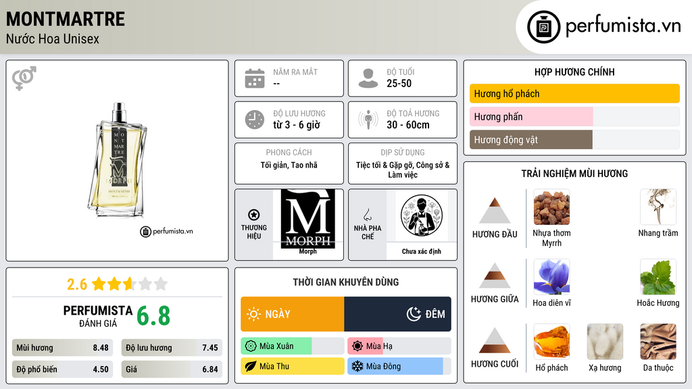The height and width of the screenshot is (389, 692).
Task: Click the snowflake icon for Mùa Đông
Action: [357, 366]
